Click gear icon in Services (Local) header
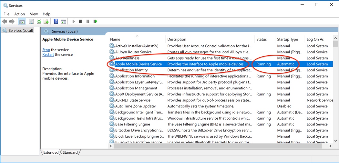Image resolution: width=339 pixels, height=163 pixels. tap(46, 32)
